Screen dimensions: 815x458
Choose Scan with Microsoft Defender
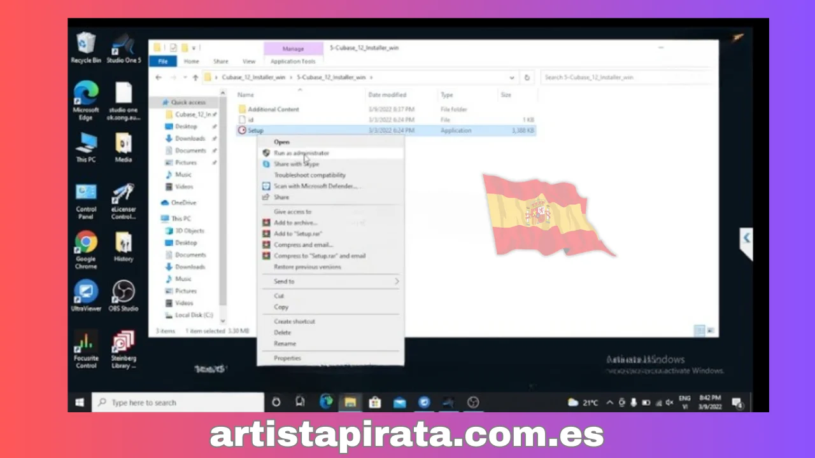[x=330, y=186]
